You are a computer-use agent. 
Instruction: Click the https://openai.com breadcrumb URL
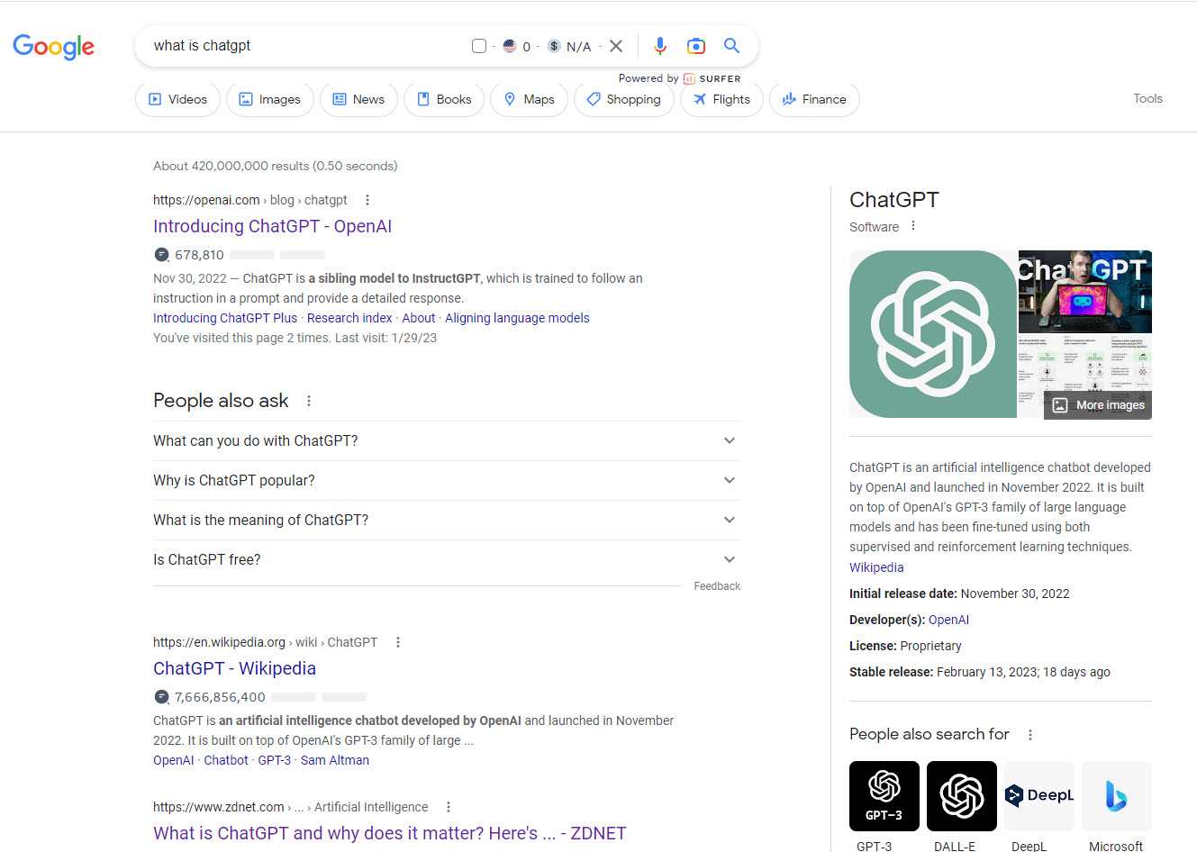tap(206, 200)
